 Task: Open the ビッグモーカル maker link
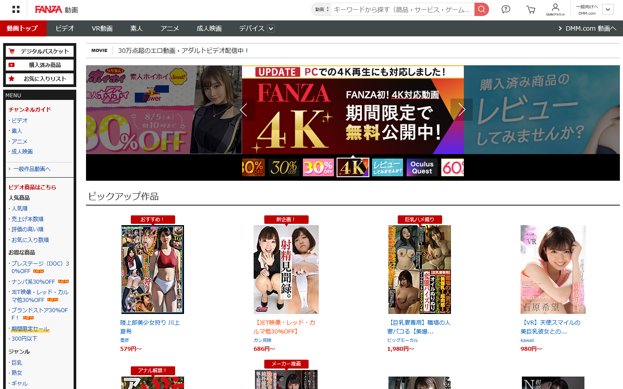coord(403,340)
